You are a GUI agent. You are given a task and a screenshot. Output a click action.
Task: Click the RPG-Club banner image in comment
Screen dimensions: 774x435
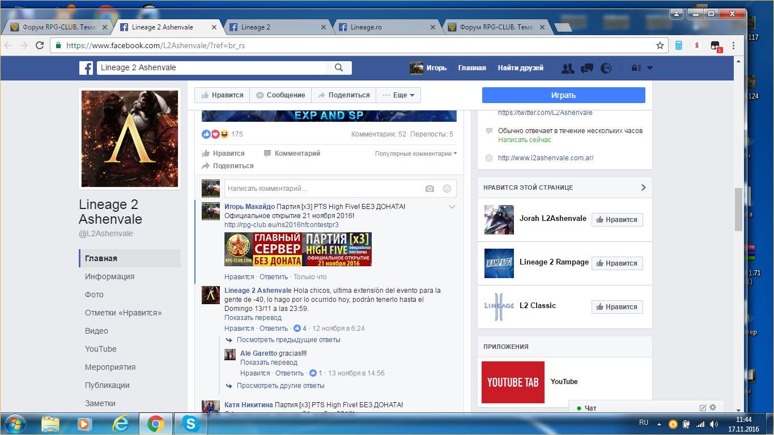(298, 249)
